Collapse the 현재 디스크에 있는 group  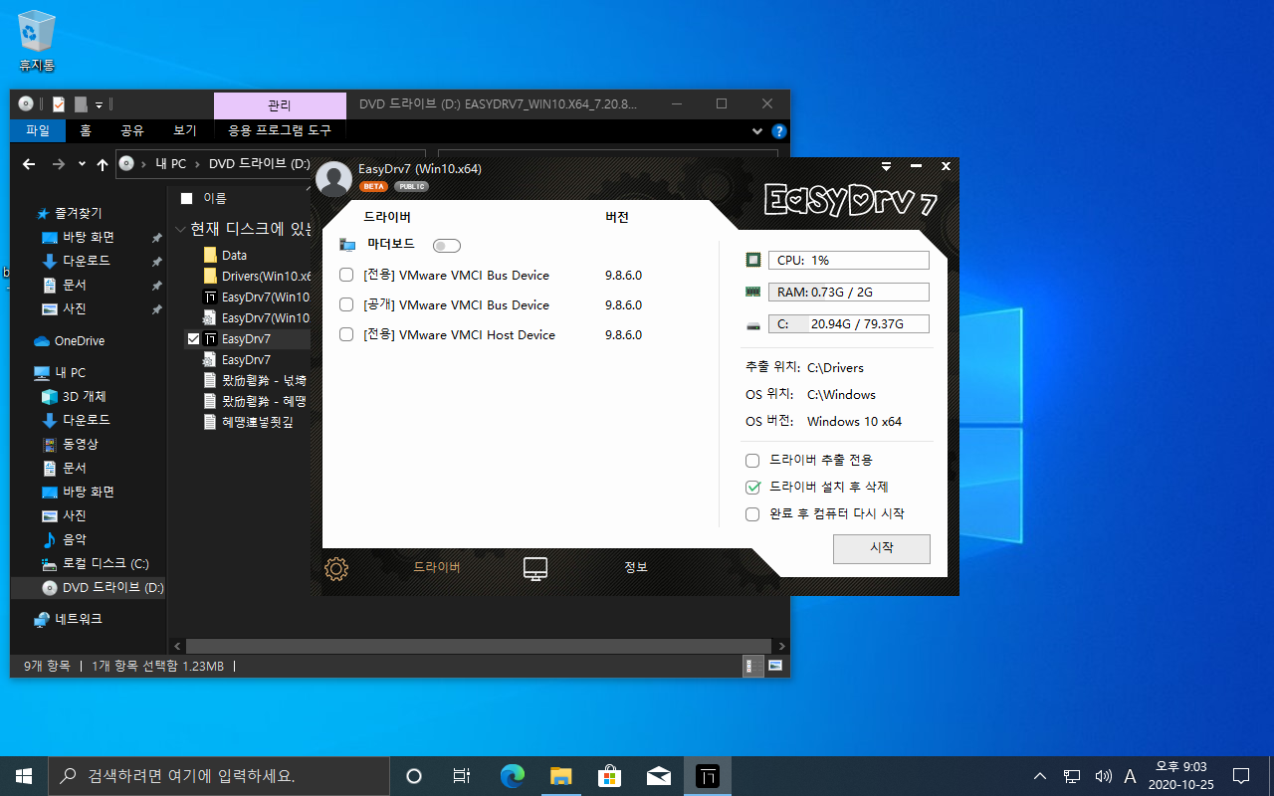(x=180, y=230)
